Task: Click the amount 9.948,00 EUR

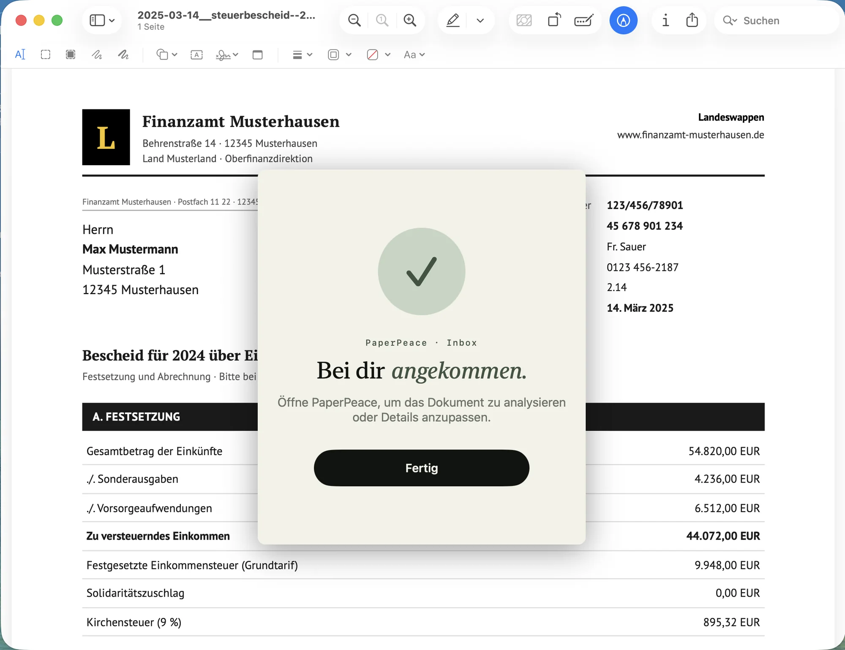Action: point(727,565)
